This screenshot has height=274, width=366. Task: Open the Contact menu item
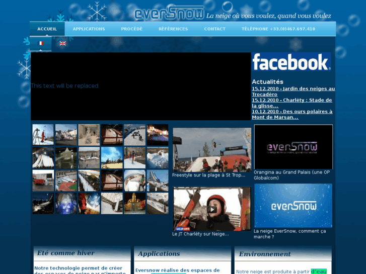(215, 29)
